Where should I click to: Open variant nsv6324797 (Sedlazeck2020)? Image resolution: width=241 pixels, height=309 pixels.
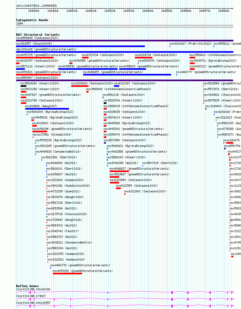click(x=37, y=61)
